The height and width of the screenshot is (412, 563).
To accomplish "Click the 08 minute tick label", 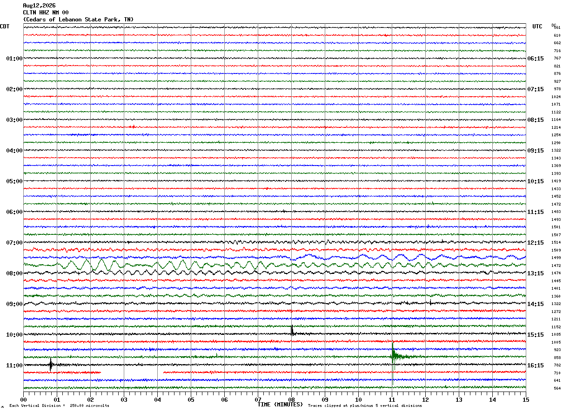I will point(291,399).
